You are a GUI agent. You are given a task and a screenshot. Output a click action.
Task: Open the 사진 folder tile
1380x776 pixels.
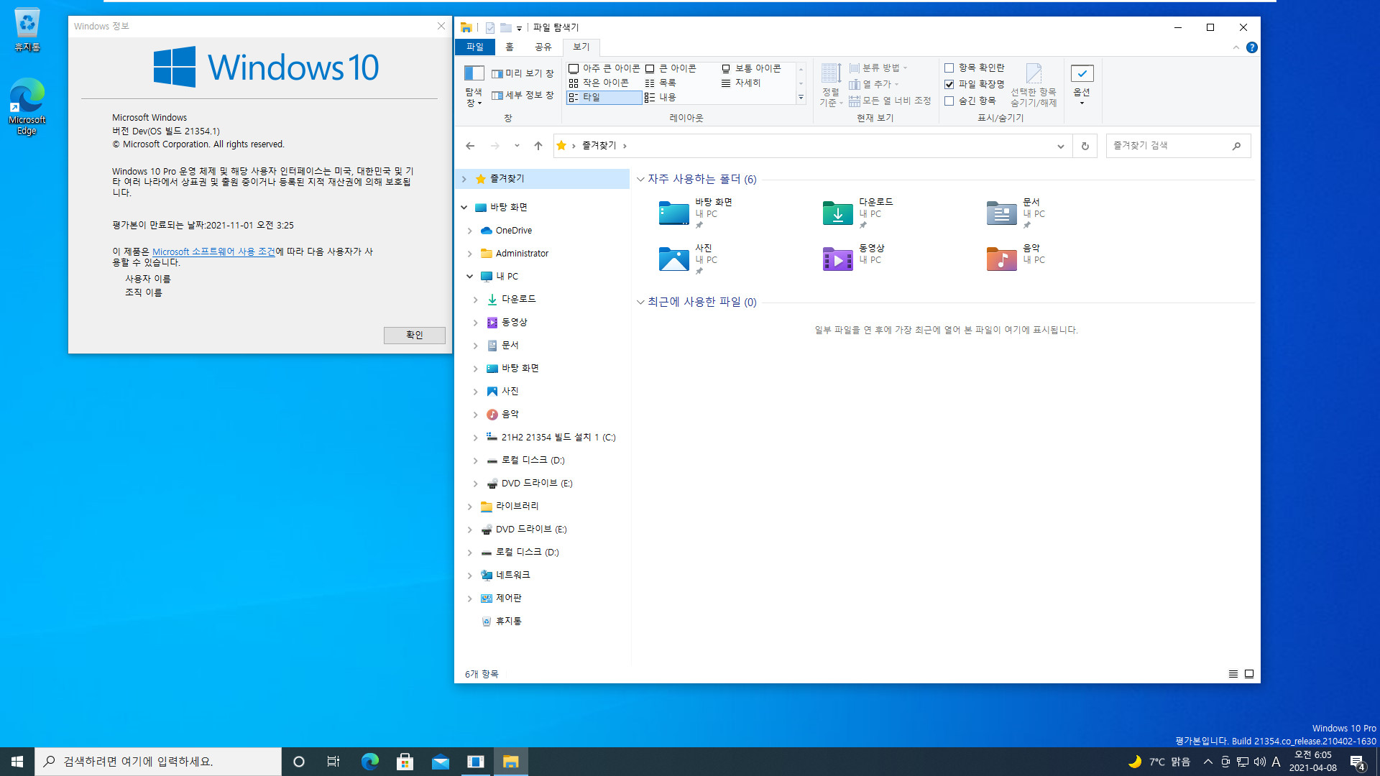pyautogui.click(x=689, y=259)
